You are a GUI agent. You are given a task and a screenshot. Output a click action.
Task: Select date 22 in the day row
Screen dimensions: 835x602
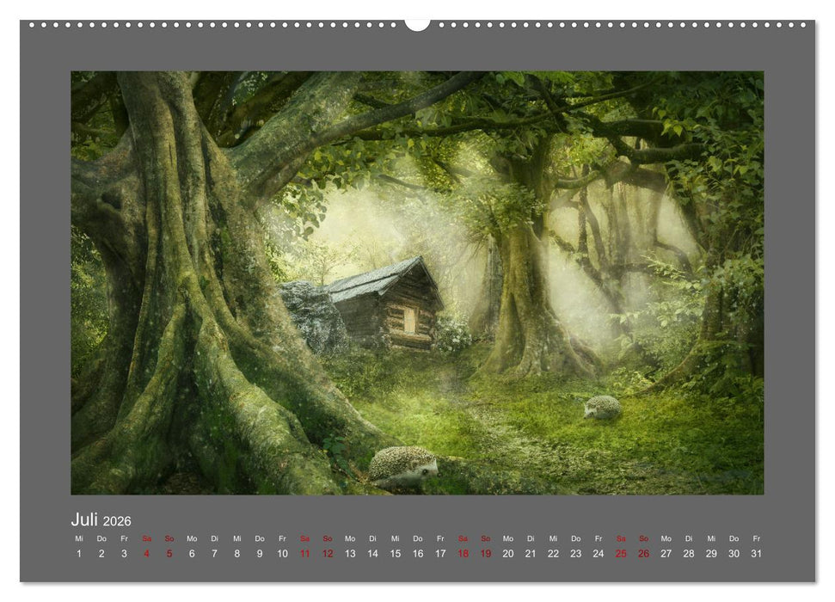tap(553, 554)
